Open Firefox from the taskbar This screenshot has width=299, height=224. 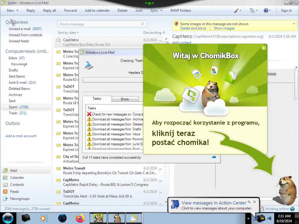click(80, 218)
